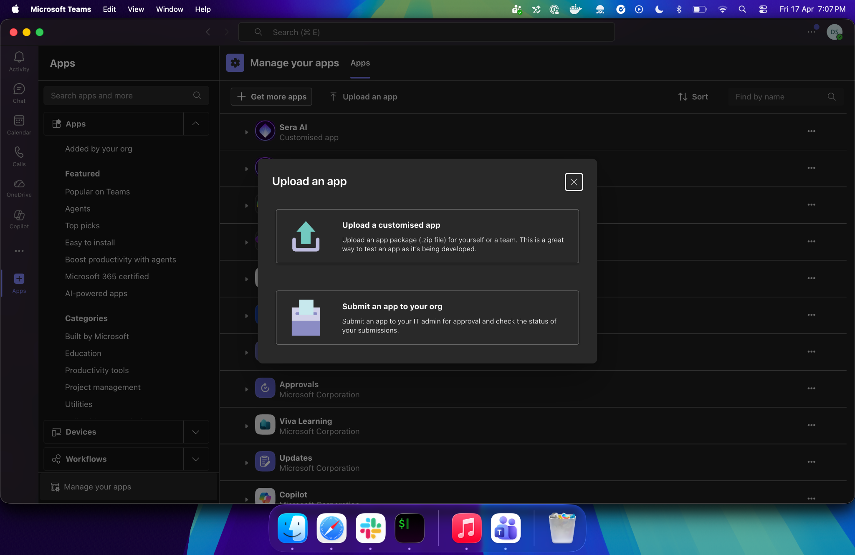Click the Sort arrows icon
855x555 pixels.
click(683, 97)
